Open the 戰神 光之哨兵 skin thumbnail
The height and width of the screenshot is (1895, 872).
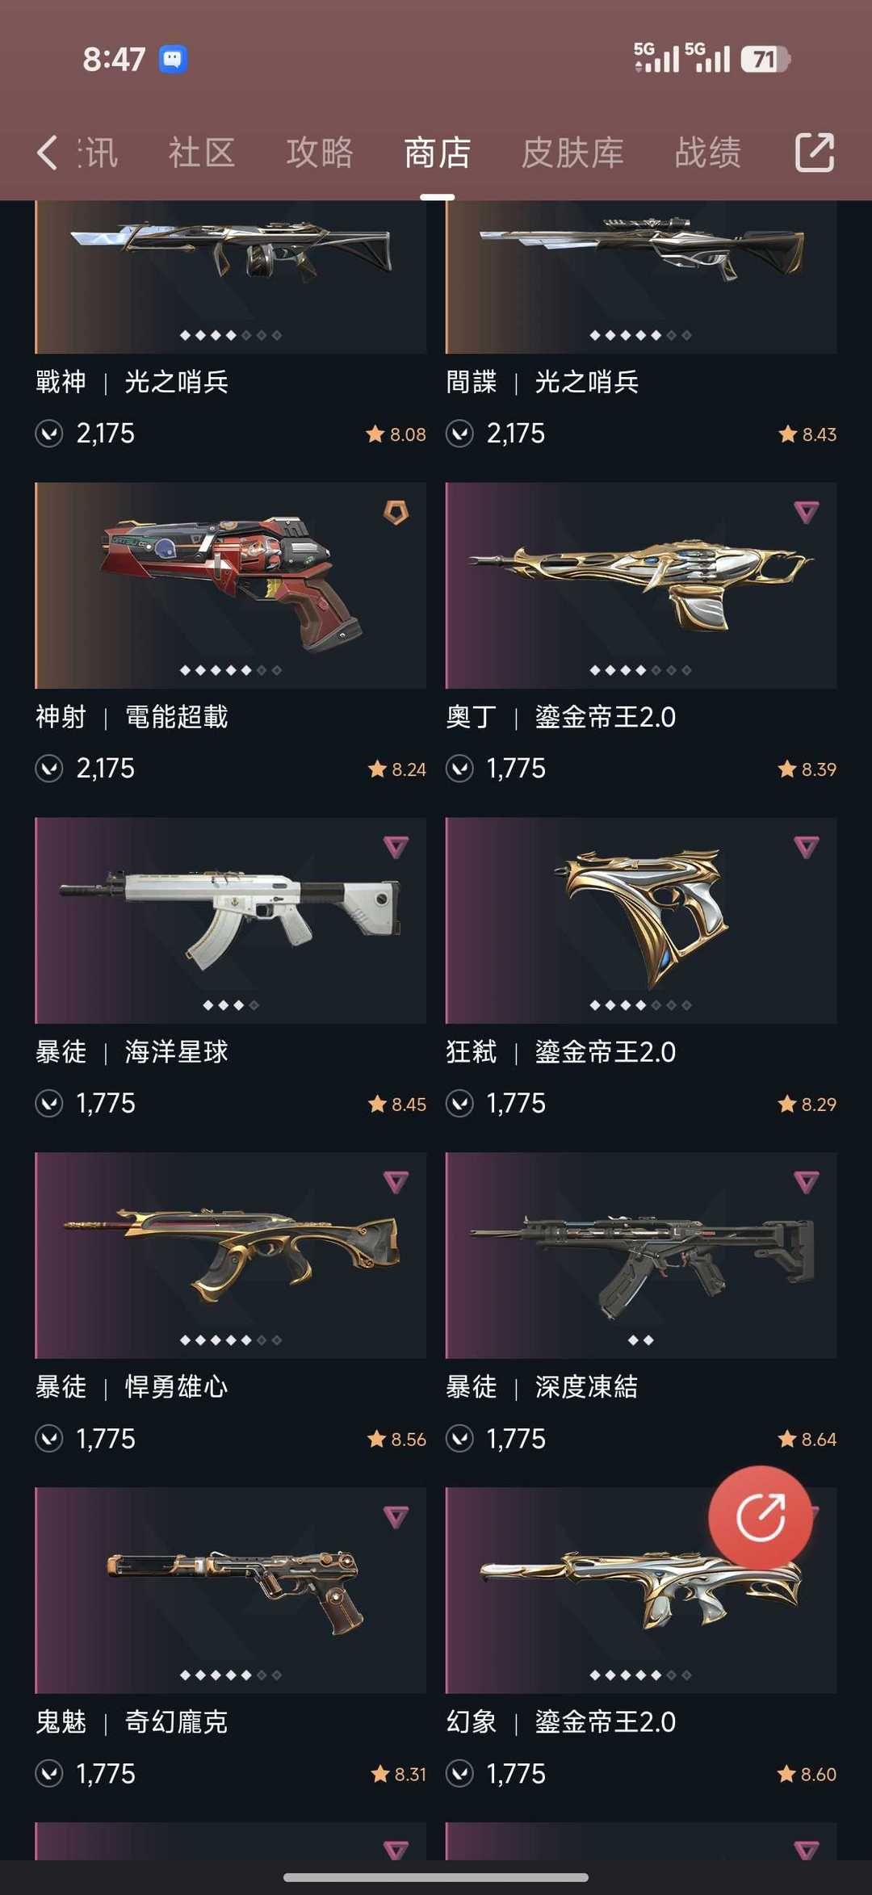point(230,277)
